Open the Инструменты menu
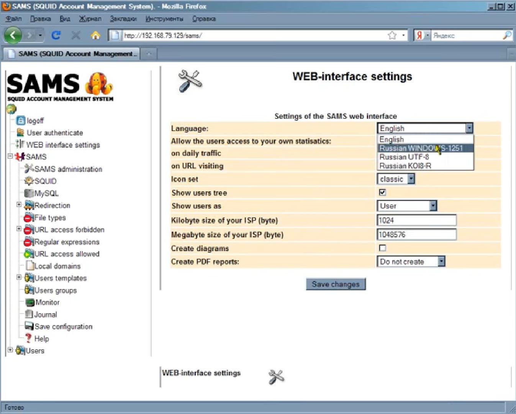This screenshot has height=414, width=516. [x=164, y=18]
